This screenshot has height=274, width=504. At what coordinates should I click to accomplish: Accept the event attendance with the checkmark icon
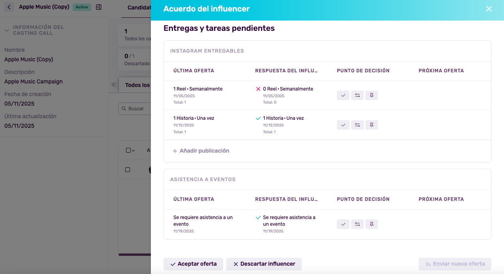[x=343, y=224]
